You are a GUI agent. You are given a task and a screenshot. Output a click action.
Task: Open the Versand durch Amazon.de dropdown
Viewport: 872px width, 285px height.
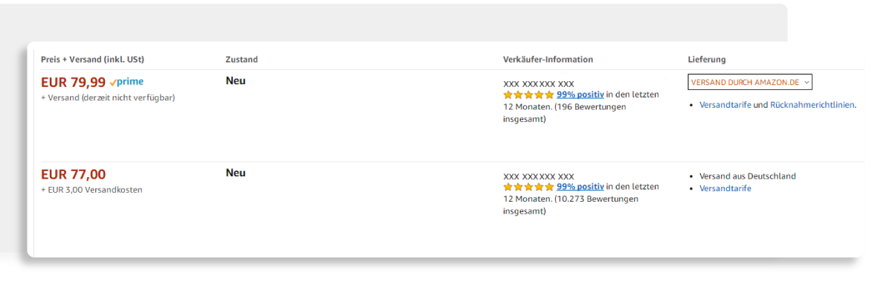point(750,82)
